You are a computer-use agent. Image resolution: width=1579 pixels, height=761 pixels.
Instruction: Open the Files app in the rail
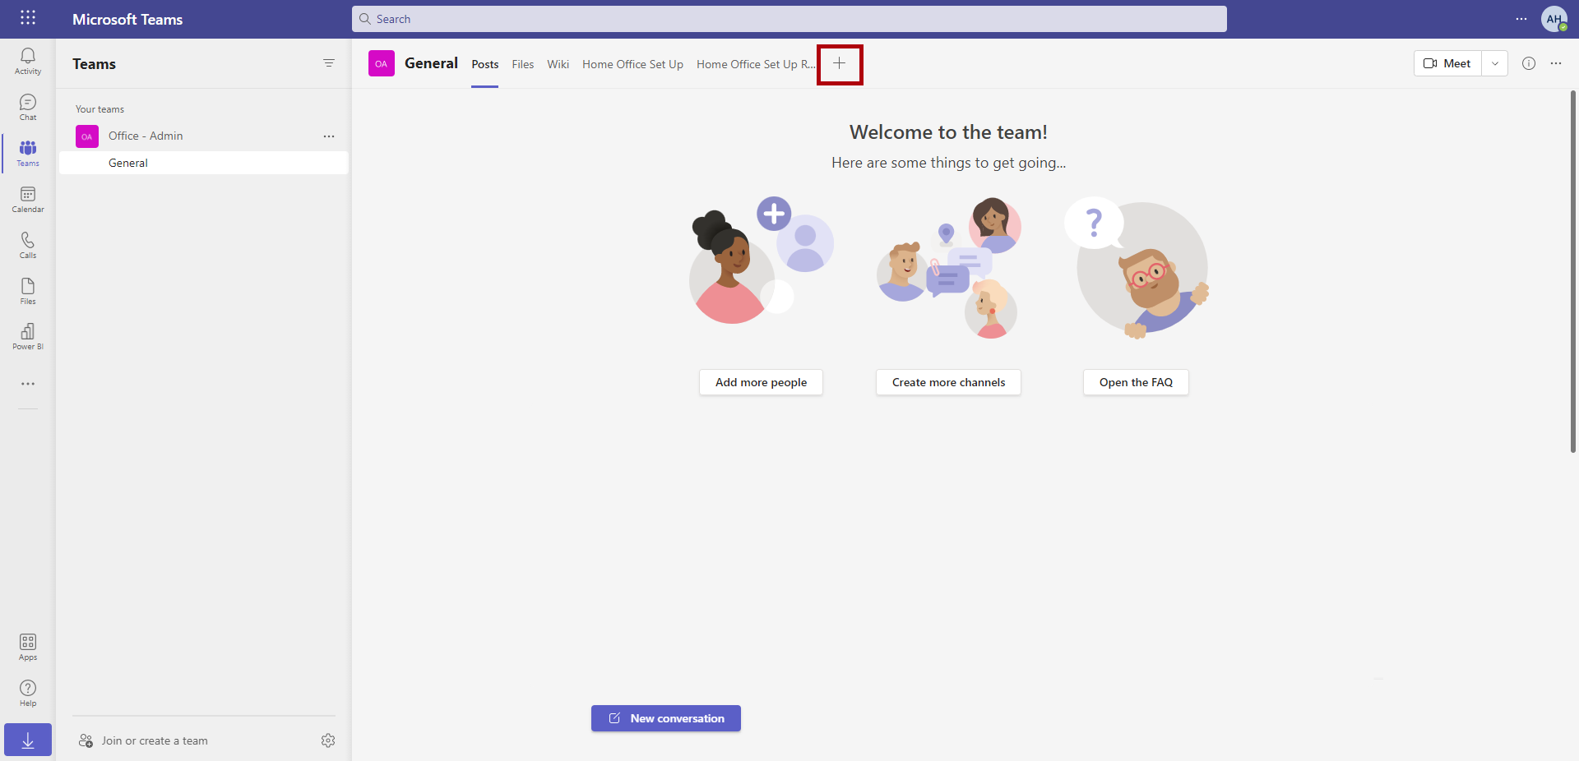coord(28,291)
